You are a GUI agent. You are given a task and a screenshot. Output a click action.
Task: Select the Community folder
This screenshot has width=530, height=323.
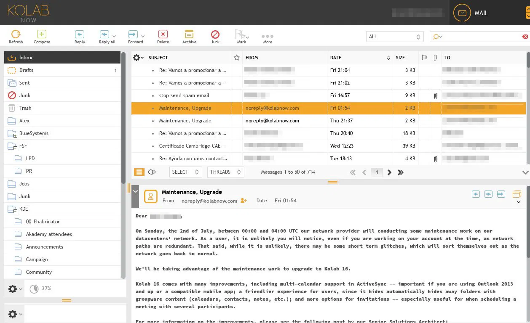click(62, 272)
